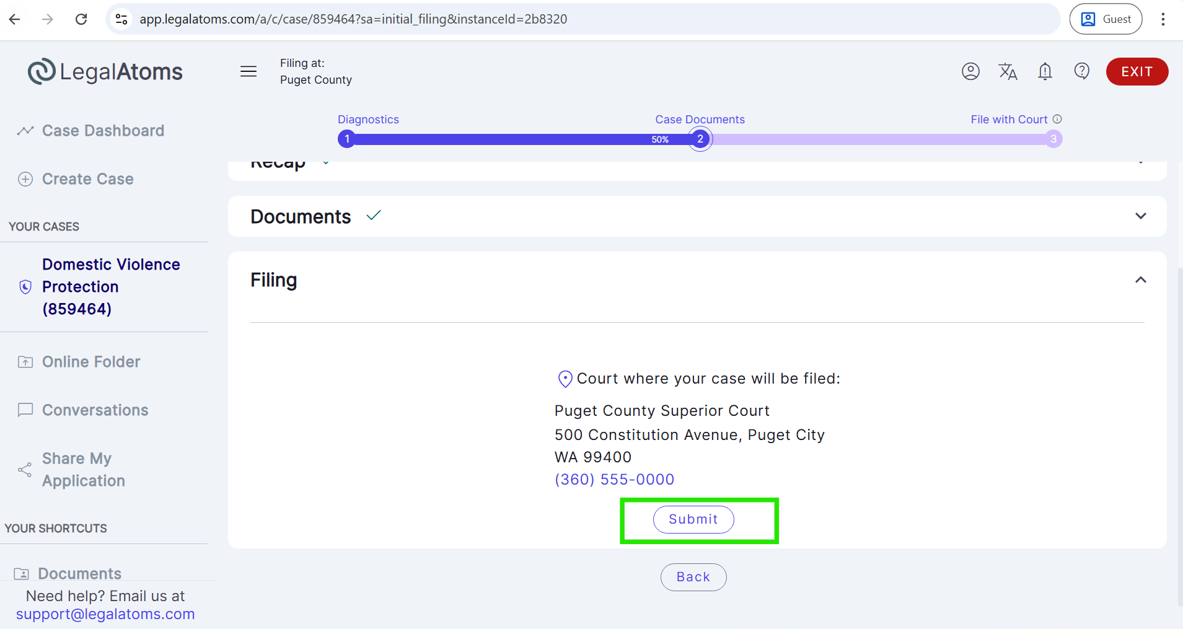Screen dimensions: 1183x629
Task: Select Create Case in sidebar
Action: [87, 179]
